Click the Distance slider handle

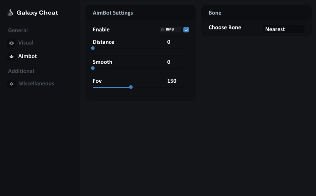[x=93, y=48]
